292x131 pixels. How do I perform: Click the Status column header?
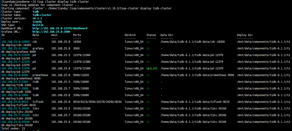coord(151,35)
